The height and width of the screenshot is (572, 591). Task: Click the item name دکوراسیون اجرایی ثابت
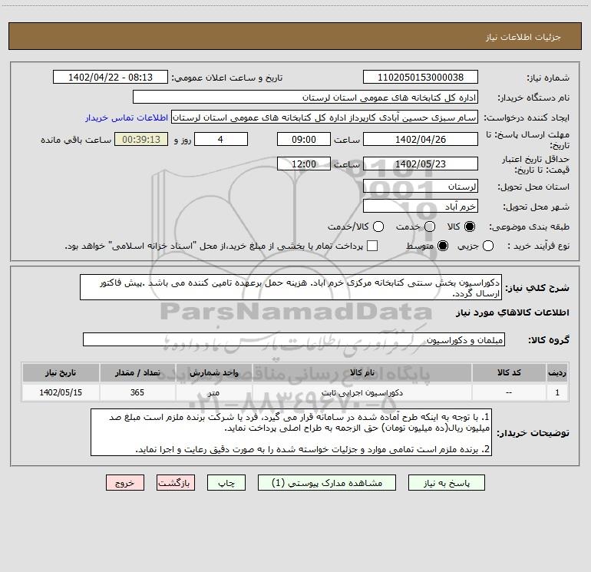point(362,392)
